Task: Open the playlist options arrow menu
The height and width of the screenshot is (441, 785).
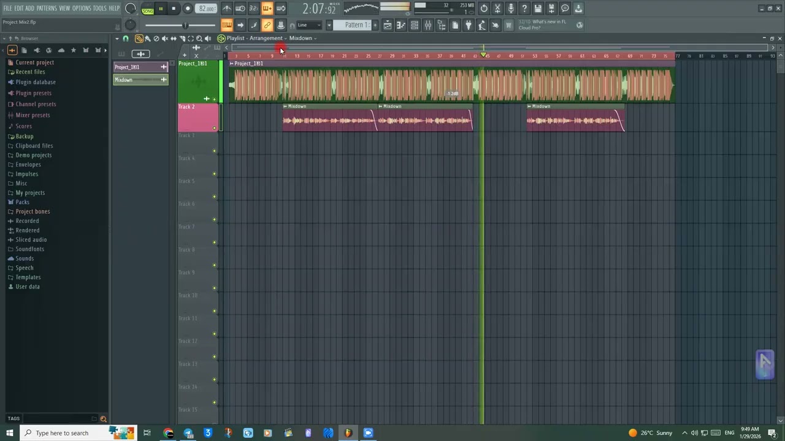Action: click(x=117, y=39)
